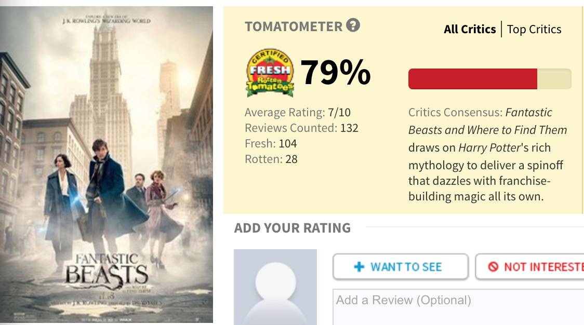Click the 79% Tomatometer score
The height and width of the screenshot is (325, 584).
pyautogui.click(x=336, y=73)
